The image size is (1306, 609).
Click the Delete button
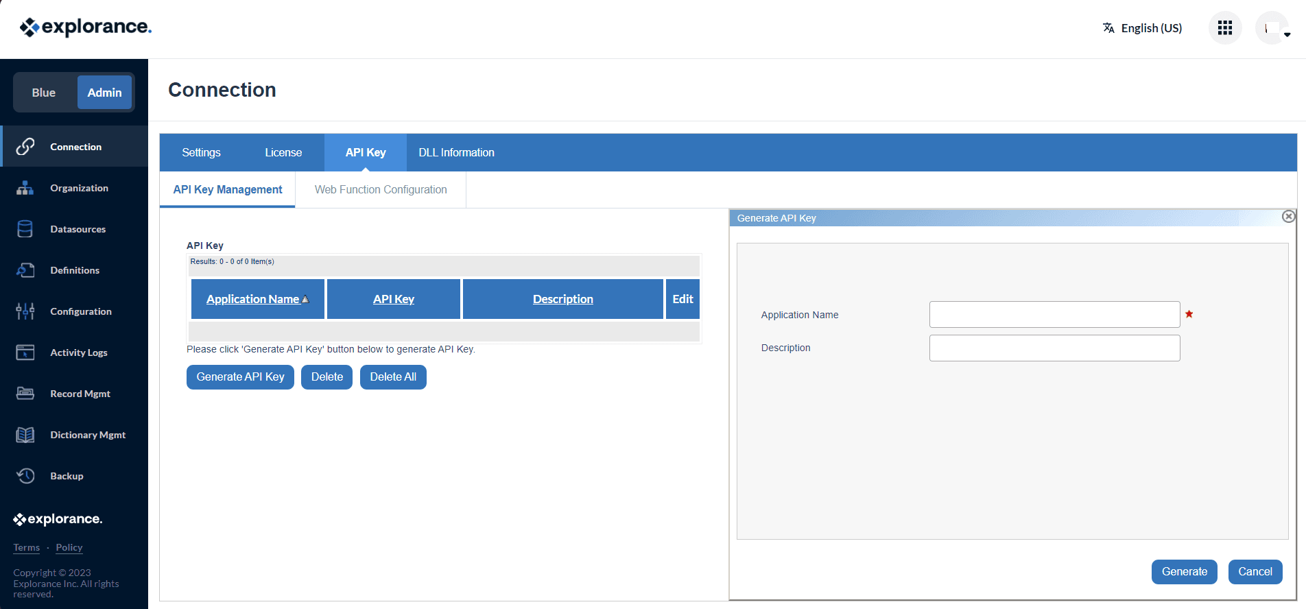point(326,377)
